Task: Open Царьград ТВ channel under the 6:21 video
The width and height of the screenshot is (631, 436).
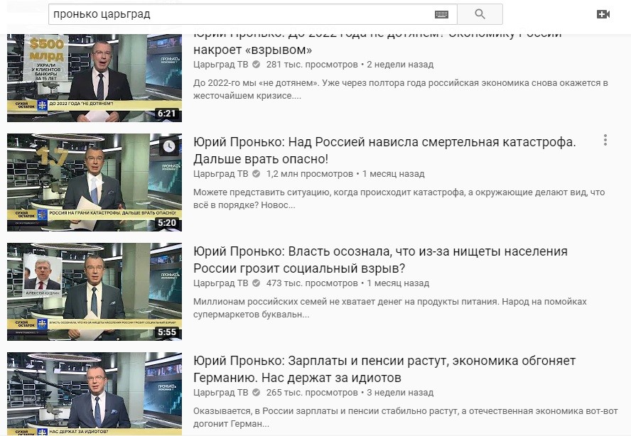Action: (220, 65)
